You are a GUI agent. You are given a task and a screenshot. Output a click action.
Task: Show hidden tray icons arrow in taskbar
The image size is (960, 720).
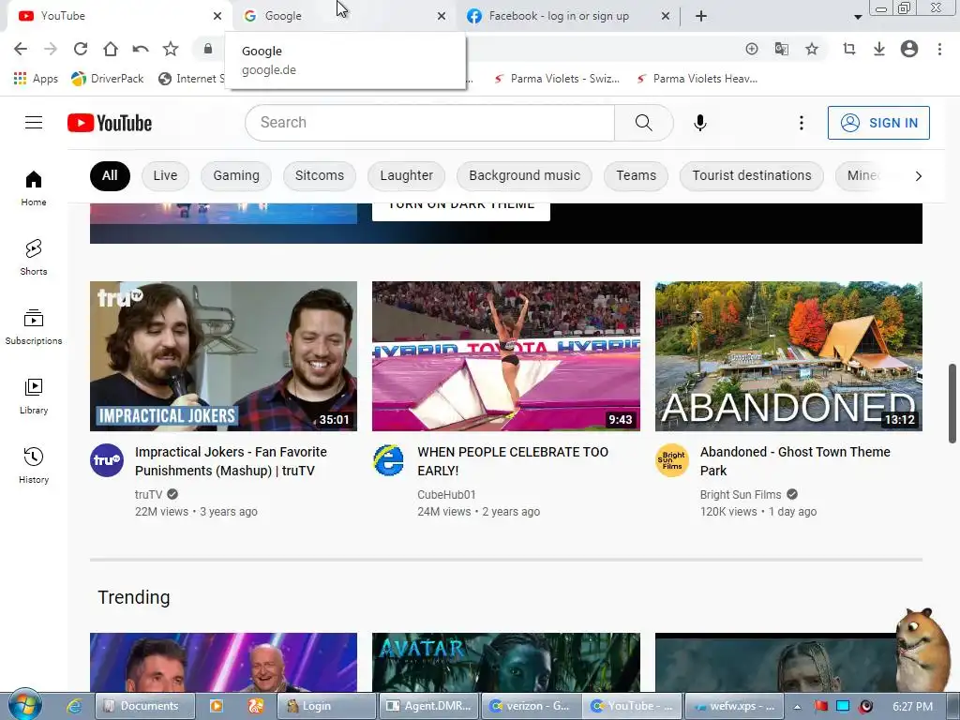pyautogui.click(x=797, y=707)
